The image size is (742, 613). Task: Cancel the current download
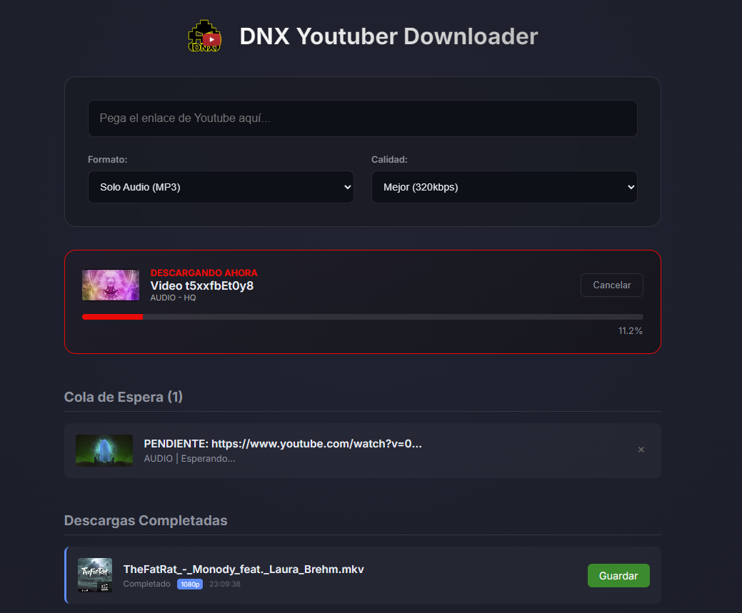tap(612, 285)
